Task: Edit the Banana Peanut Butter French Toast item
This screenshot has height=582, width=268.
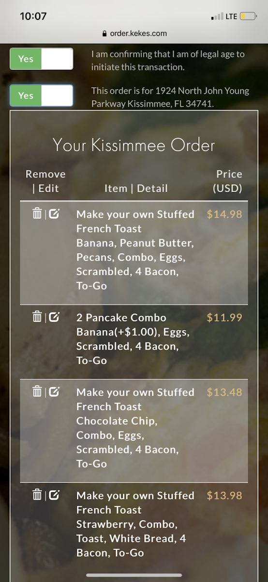Action: tap(54, 213)
